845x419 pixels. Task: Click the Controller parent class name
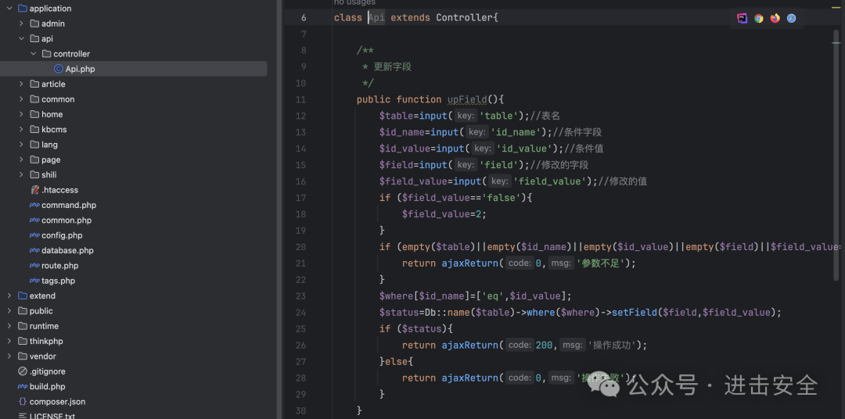(x=465, y=18)
